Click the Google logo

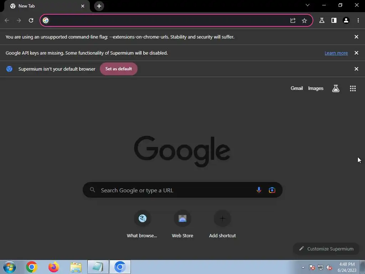pyautogui.click(x=182, y=151)
